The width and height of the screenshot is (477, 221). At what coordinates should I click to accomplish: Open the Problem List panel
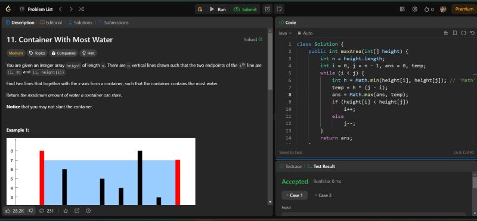36,9
